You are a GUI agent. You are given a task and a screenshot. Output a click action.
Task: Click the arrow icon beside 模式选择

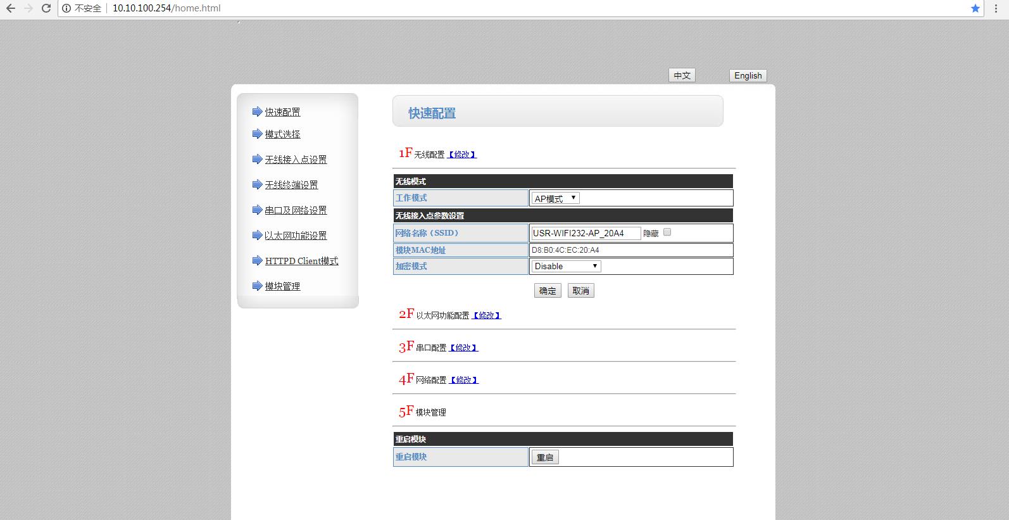coord(257,134)
